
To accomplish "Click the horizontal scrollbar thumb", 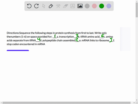I will [x=66, y=103].
